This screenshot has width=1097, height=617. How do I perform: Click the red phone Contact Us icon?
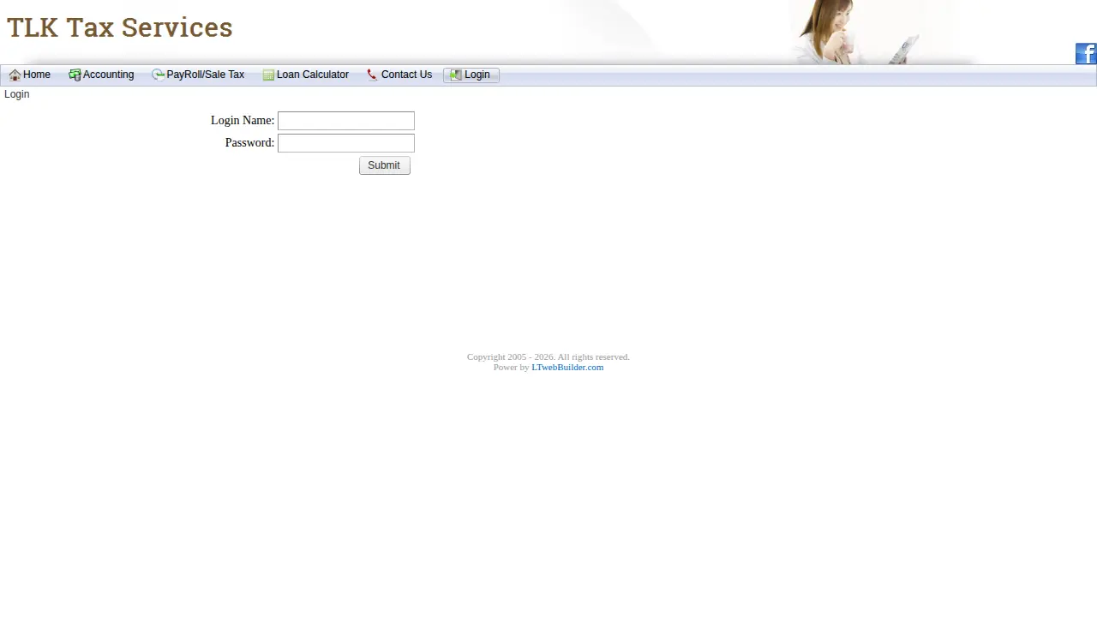pyautogui.click(x=372, y=75)
